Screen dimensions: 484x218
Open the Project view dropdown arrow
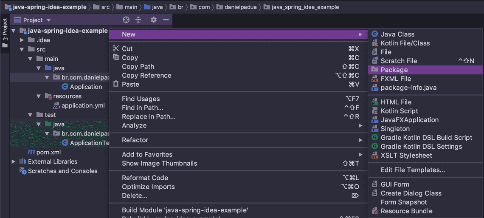tap(48, 20)
